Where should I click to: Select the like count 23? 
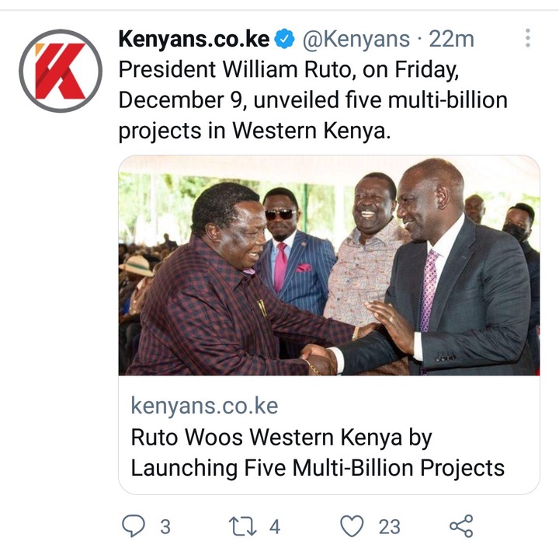coord(389,527)
